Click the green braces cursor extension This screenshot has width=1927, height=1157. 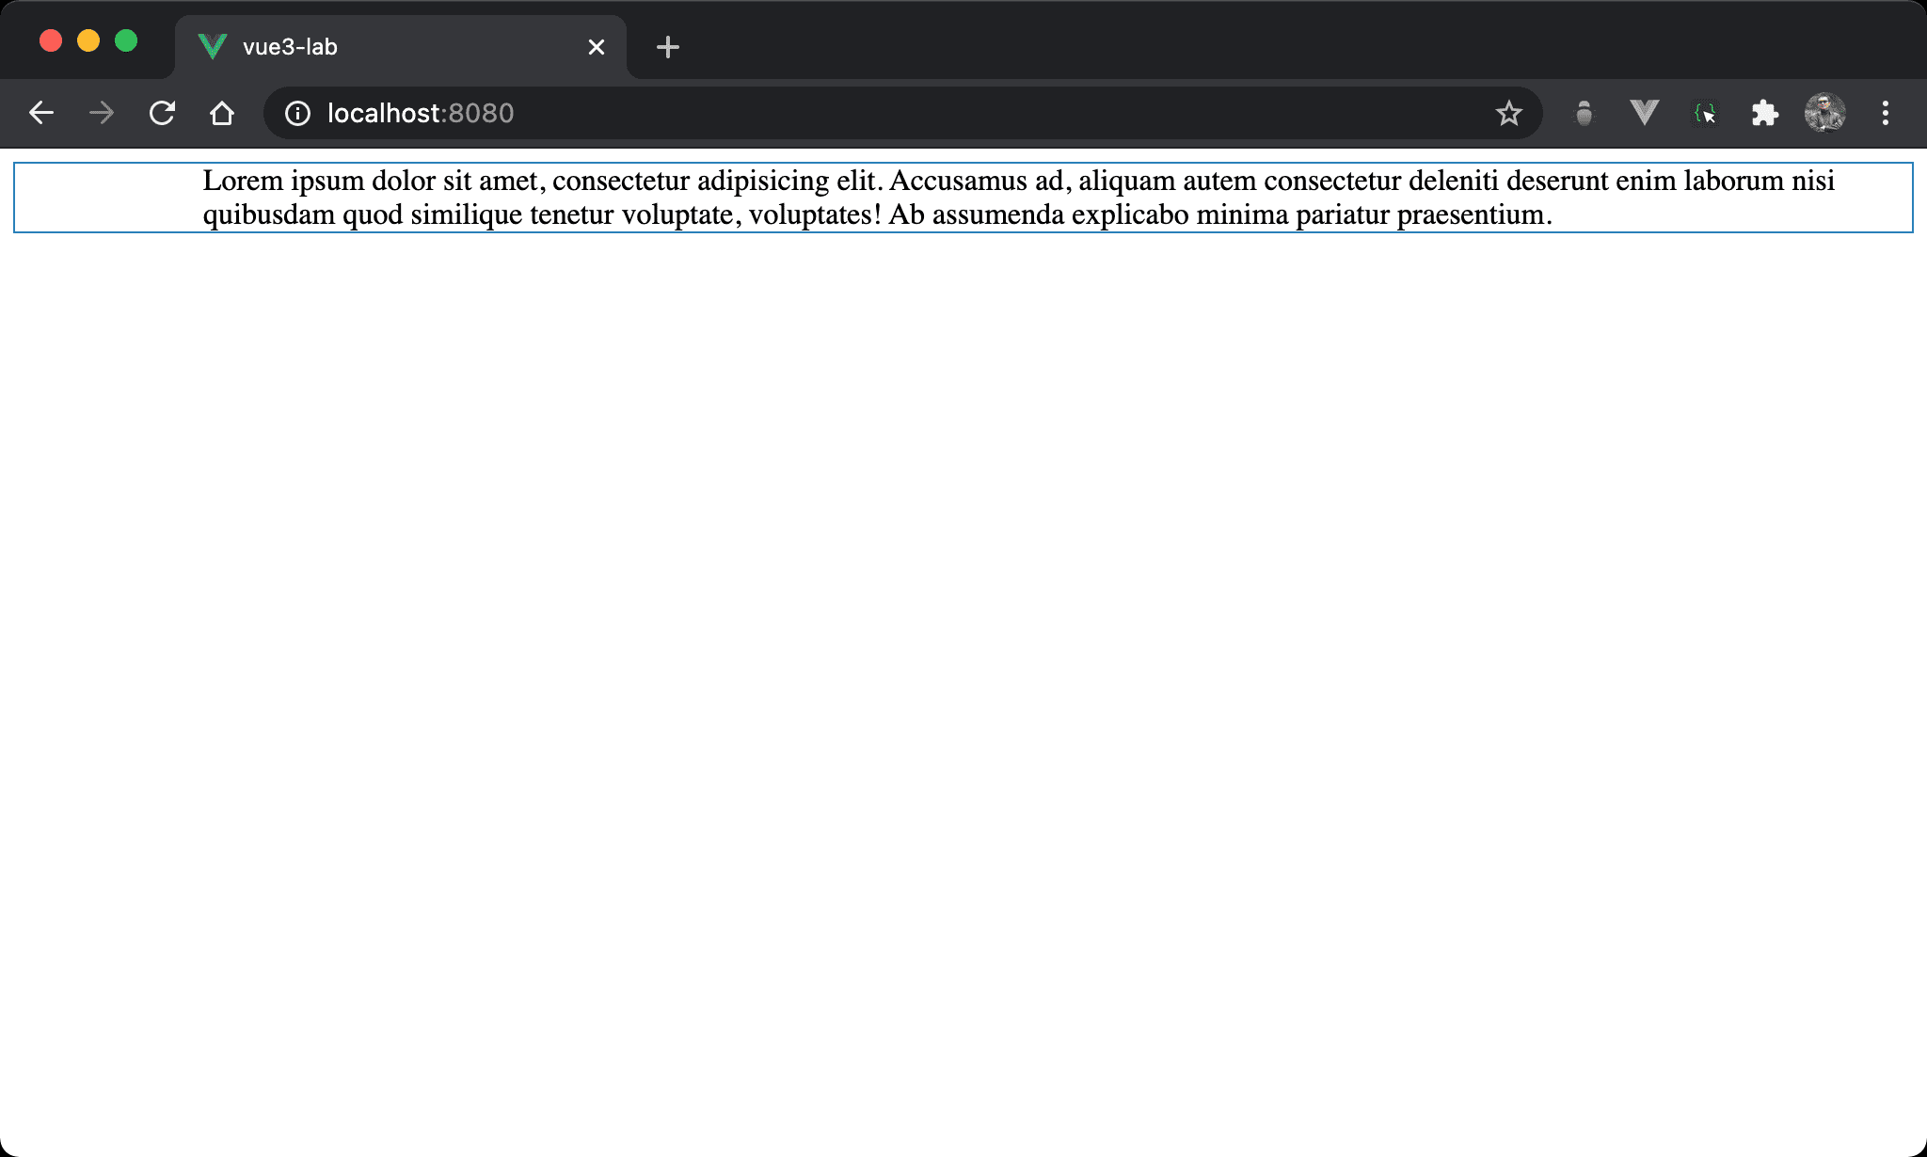(1705, 114)
